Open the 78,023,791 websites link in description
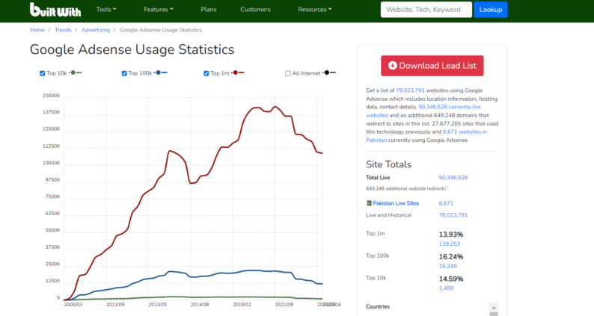The height and width of the screenshot is (316, 594). [410, 90]
